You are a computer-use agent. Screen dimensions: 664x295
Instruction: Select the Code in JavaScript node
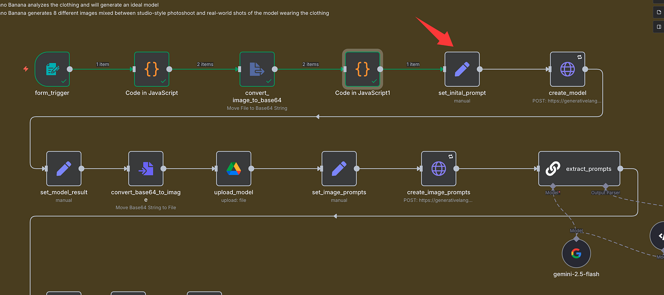click(x=151, y=69)
